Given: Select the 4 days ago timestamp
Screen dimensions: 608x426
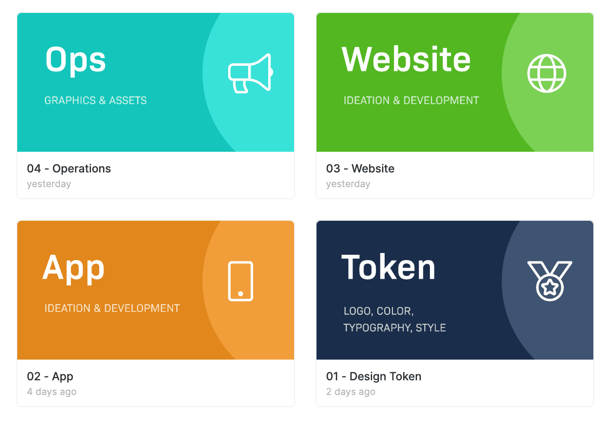Looking at the screenshot, I should [51, 392].
